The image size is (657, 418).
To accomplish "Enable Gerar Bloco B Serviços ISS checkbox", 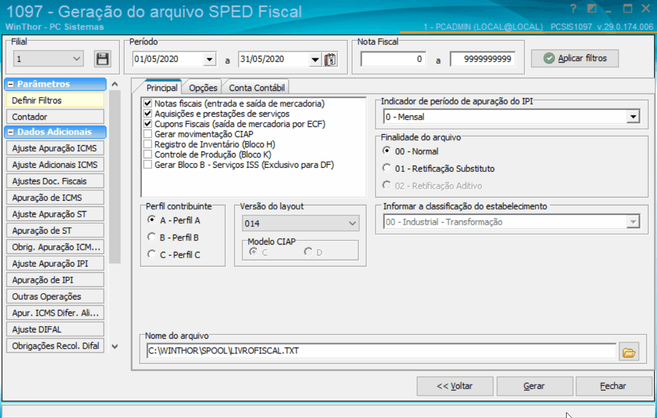I will 148,165.
